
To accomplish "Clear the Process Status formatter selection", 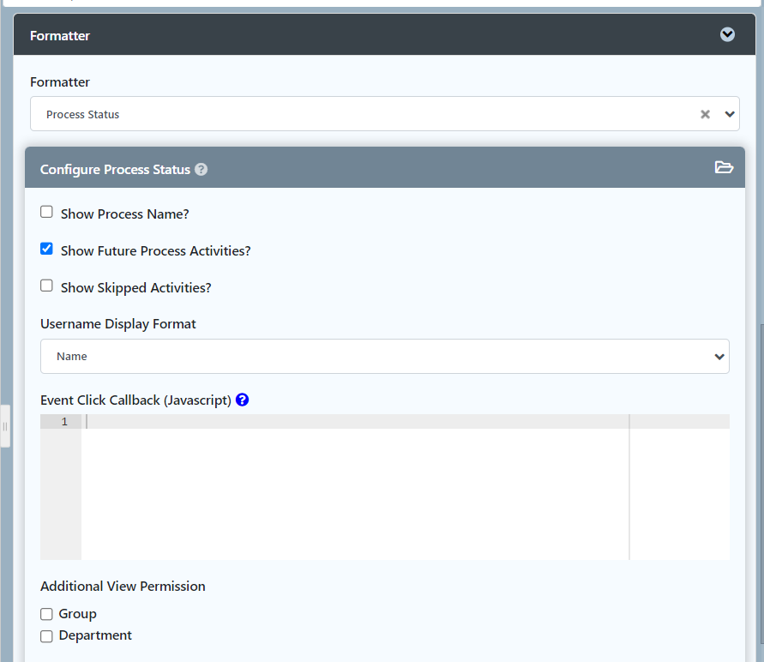I will 705,114.
